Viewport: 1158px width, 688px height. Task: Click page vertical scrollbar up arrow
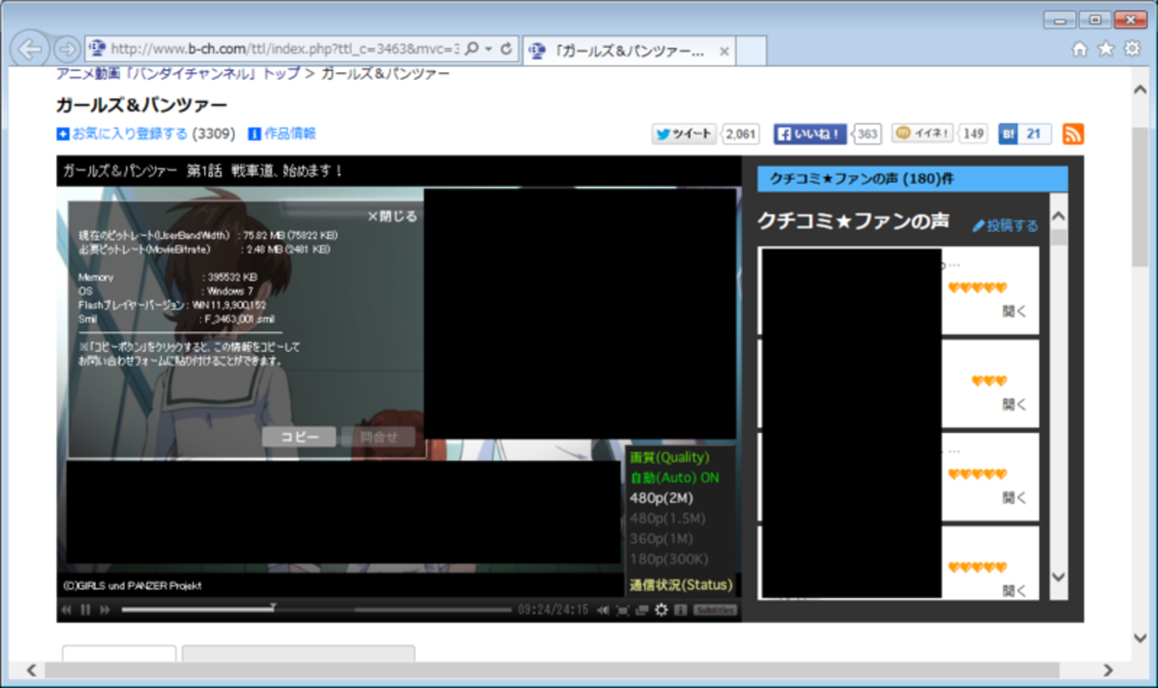tap(1140, 90)
